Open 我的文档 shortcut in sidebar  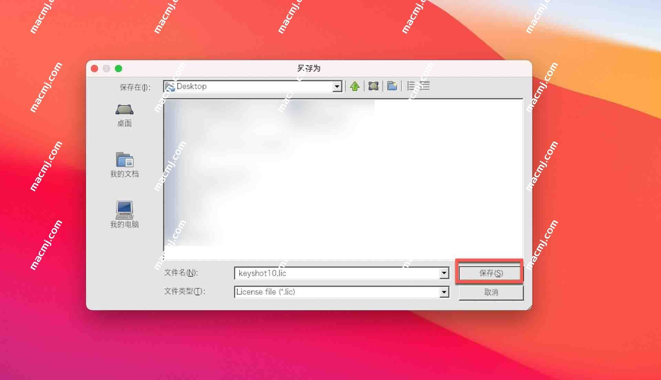124,165
